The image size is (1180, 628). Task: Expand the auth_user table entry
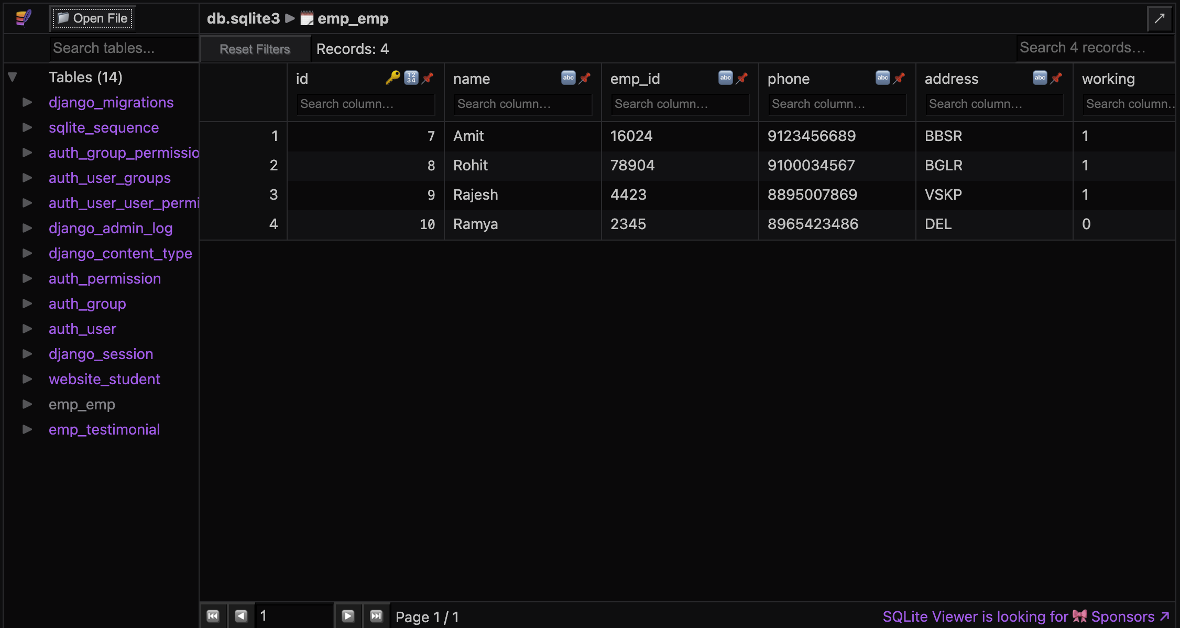[27, 329]
